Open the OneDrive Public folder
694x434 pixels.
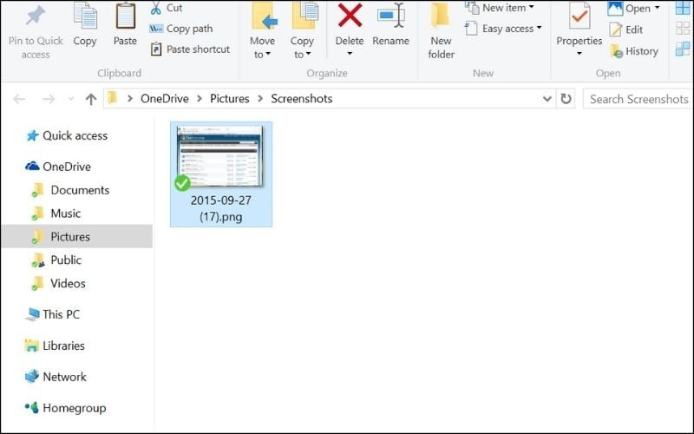coord(56,260)
